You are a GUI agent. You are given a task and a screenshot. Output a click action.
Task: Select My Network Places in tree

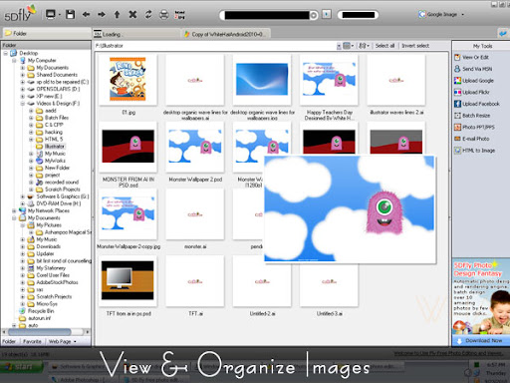(49, 210)
